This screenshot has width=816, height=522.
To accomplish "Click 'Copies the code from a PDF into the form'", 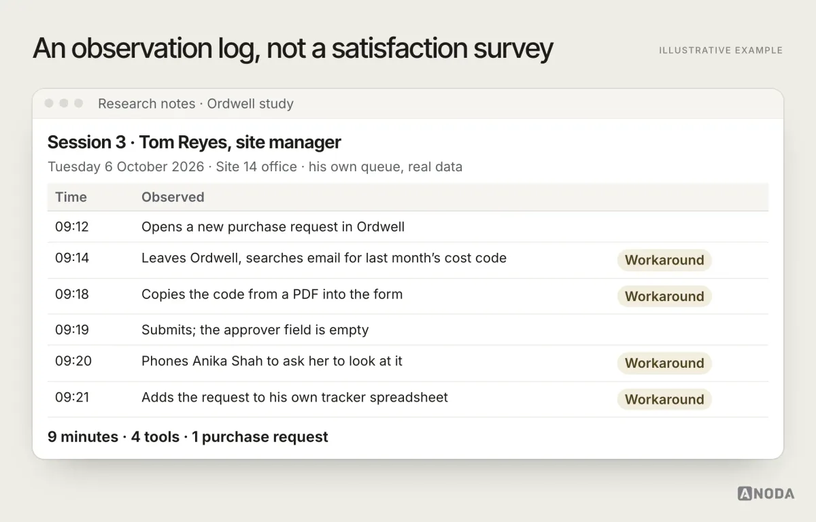I will tap(272, 294).
